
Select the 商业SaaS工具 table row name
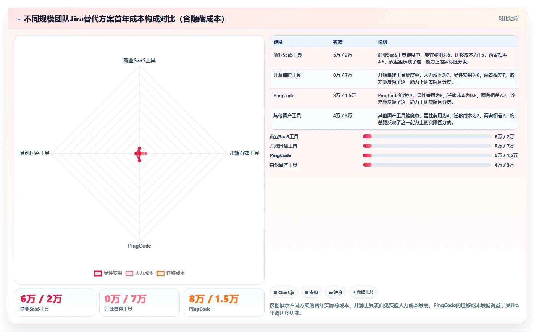point(288,55)
